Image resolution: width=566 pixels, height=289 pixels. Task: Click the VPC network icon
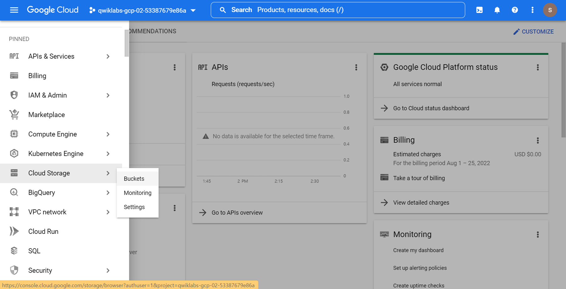click(14, 212)
